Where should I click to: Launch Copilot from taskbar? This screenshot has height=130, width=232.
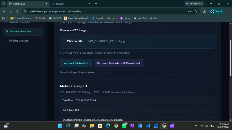[x=84, y=126]
